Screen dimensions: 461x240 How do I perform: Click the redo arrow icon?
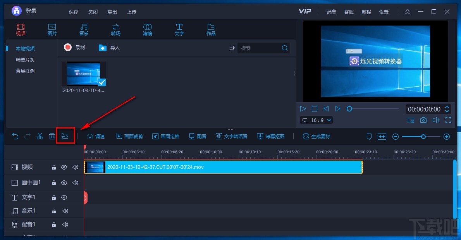(x=28, y=136)
